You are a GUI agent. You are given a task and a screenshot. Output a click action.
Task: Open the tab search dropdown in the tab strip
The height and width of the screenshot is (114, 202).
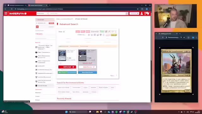click(5, 5)
